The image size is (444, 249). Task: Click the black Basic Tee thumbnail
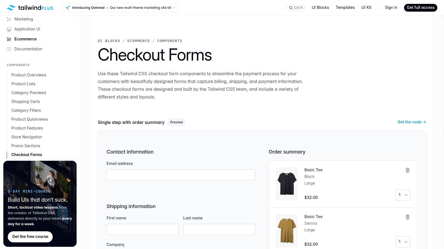[x=287, y=184]
